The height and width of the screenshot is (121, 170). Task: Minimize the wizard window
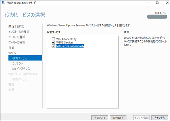(147, 3)
